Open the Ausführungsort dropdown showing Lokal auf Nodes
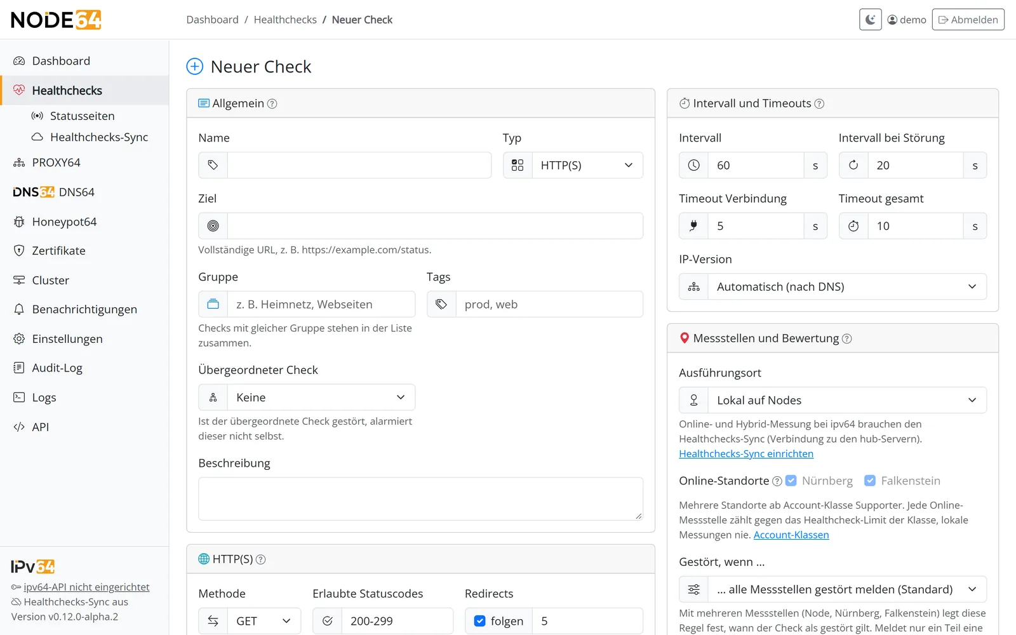1016x635 pixels. (x=847, y=400)
